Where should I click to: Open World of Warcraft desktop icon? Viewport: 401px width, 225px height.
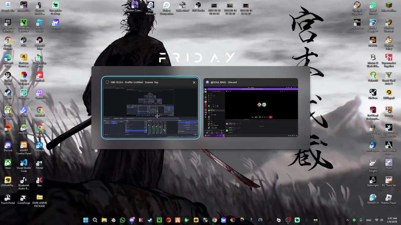[x=389, y=26]
